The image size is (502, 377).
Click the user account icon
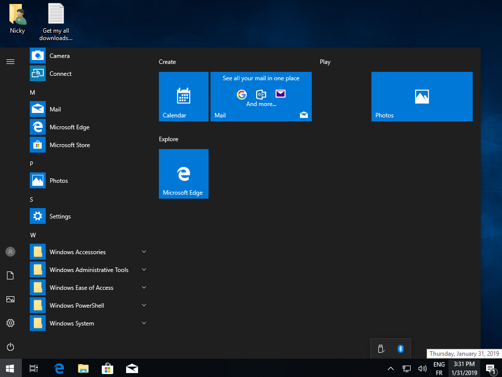tap(10, 252)
